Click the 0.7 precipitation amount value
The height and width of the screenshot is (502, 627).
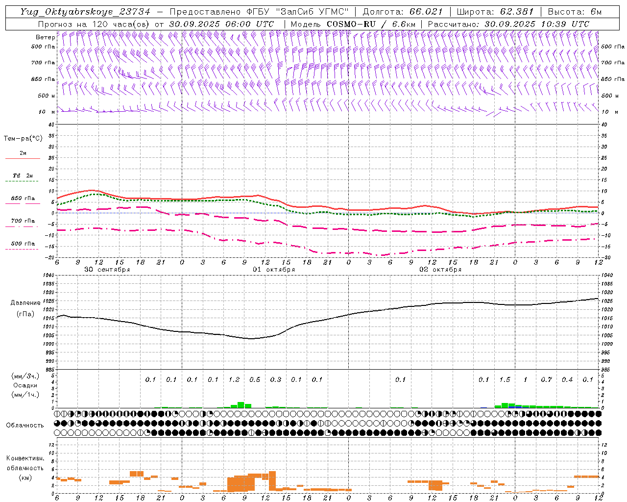[x=546, y=379]
